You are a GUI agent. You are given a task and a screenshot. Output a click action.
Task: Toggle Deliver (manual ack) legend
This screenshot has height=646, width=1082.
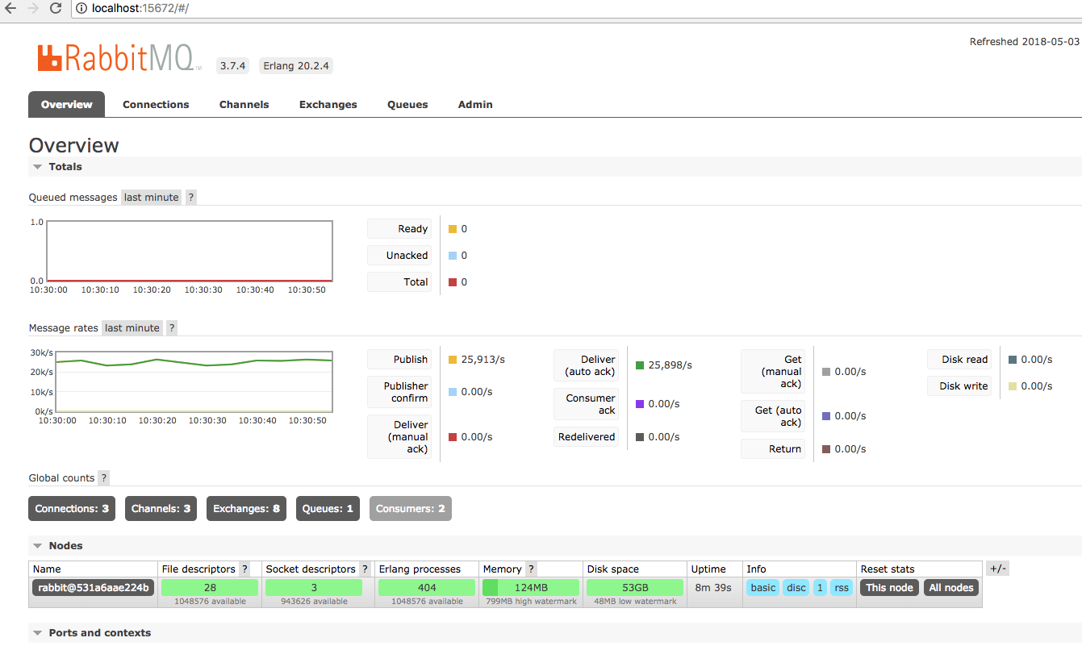(399, 436)
